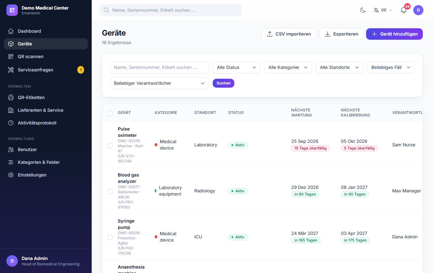Click the Dashboard home icon
Image resolution: width=433 pixels, height=273 pixels.
(11, 31)
